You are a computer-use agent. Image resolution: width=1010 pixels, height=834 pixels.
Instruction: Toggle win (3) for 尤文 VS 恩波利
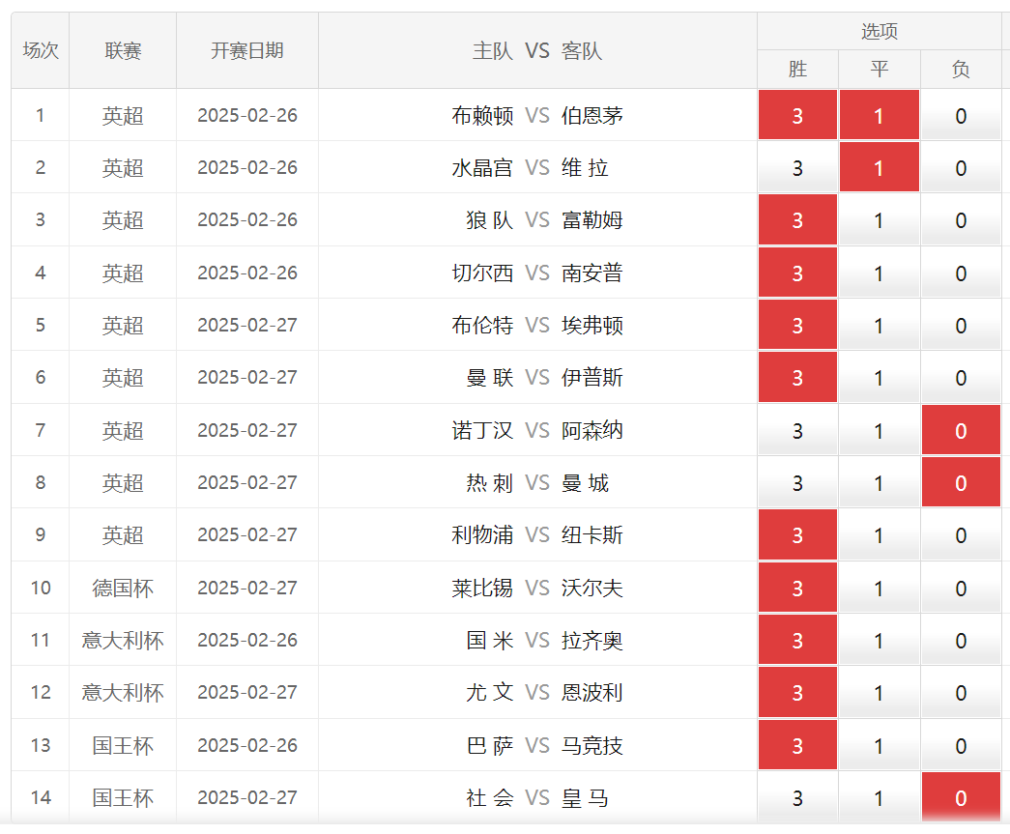797,692
